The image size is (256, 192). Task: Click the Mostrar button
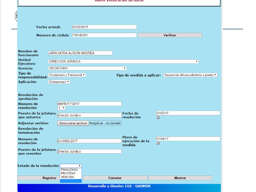180,178
